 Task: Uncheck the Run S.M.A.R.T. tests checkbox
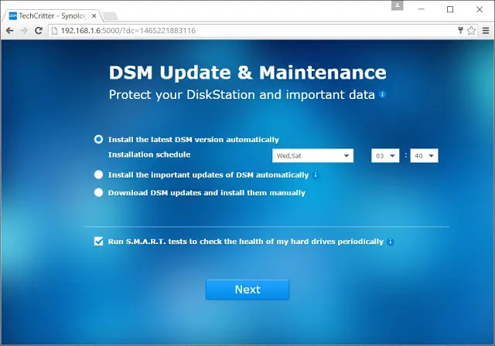coord(98,242)
